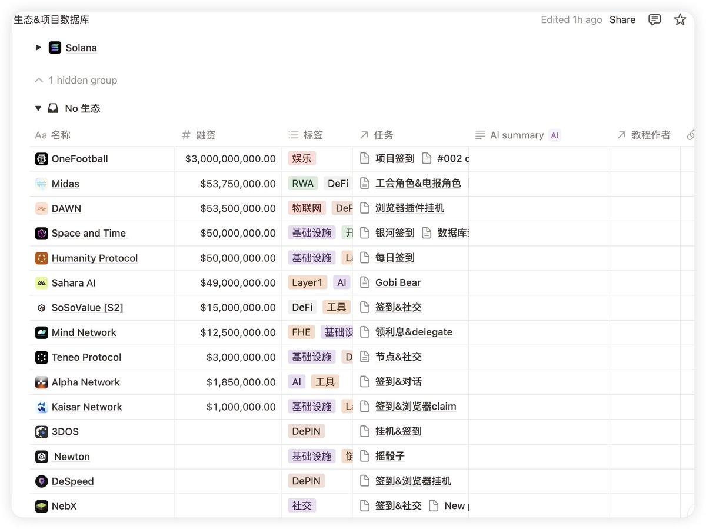This screenshot has width=706, height=529.
Task: Open the 教程作者 column header menu
Action: (645, 135)
